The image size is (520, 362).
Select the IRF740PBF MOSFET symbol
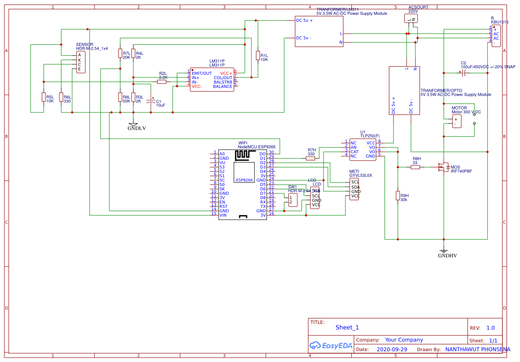point(443,168)
